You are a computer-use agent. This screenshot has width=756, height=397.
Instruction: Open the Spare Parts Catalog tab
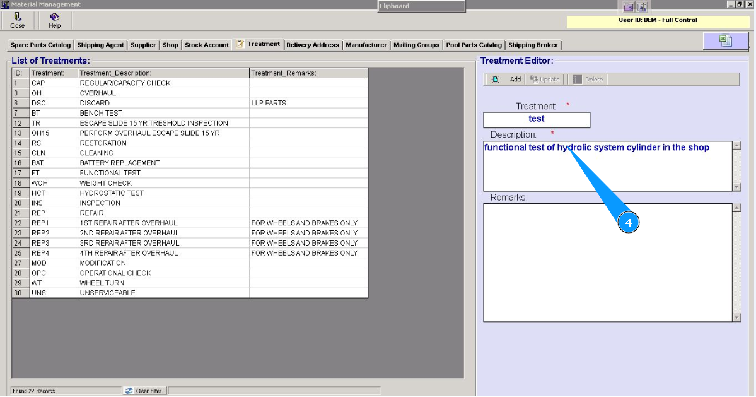(40, 45)
